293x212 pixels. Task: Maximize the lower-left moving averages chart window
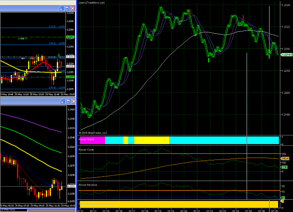point(68,101)
